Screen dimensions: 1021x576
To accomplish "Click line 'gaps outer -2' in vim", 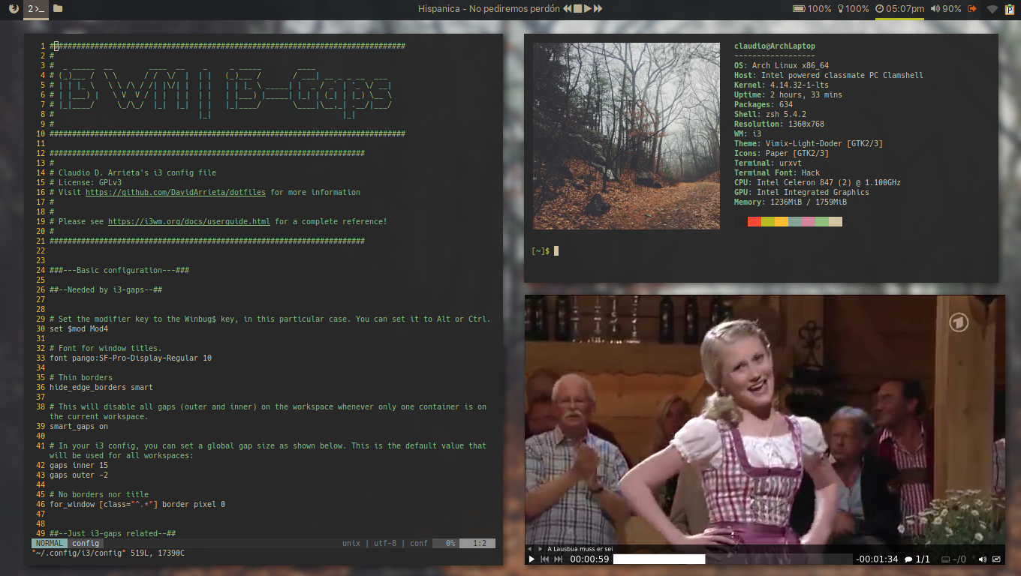I will [79, 475].
